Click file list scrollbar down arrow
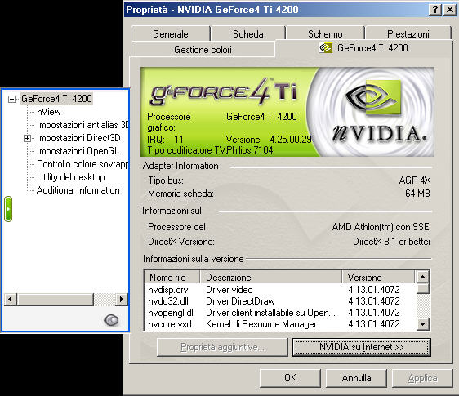This screenshot has height=396, width=459. coord(422,324)
